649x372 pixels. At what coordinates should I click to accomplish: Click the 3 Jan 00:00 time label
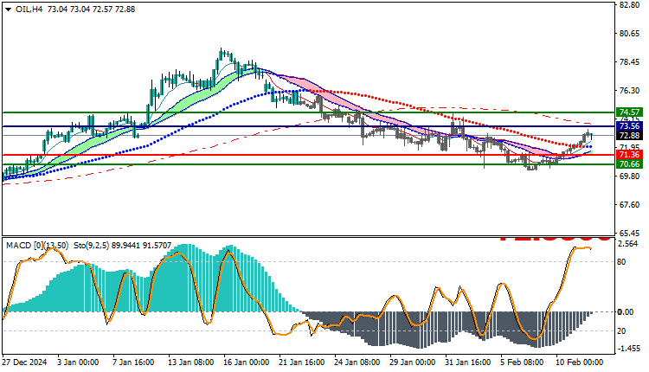pyautogui.click(x=78, y=362)
